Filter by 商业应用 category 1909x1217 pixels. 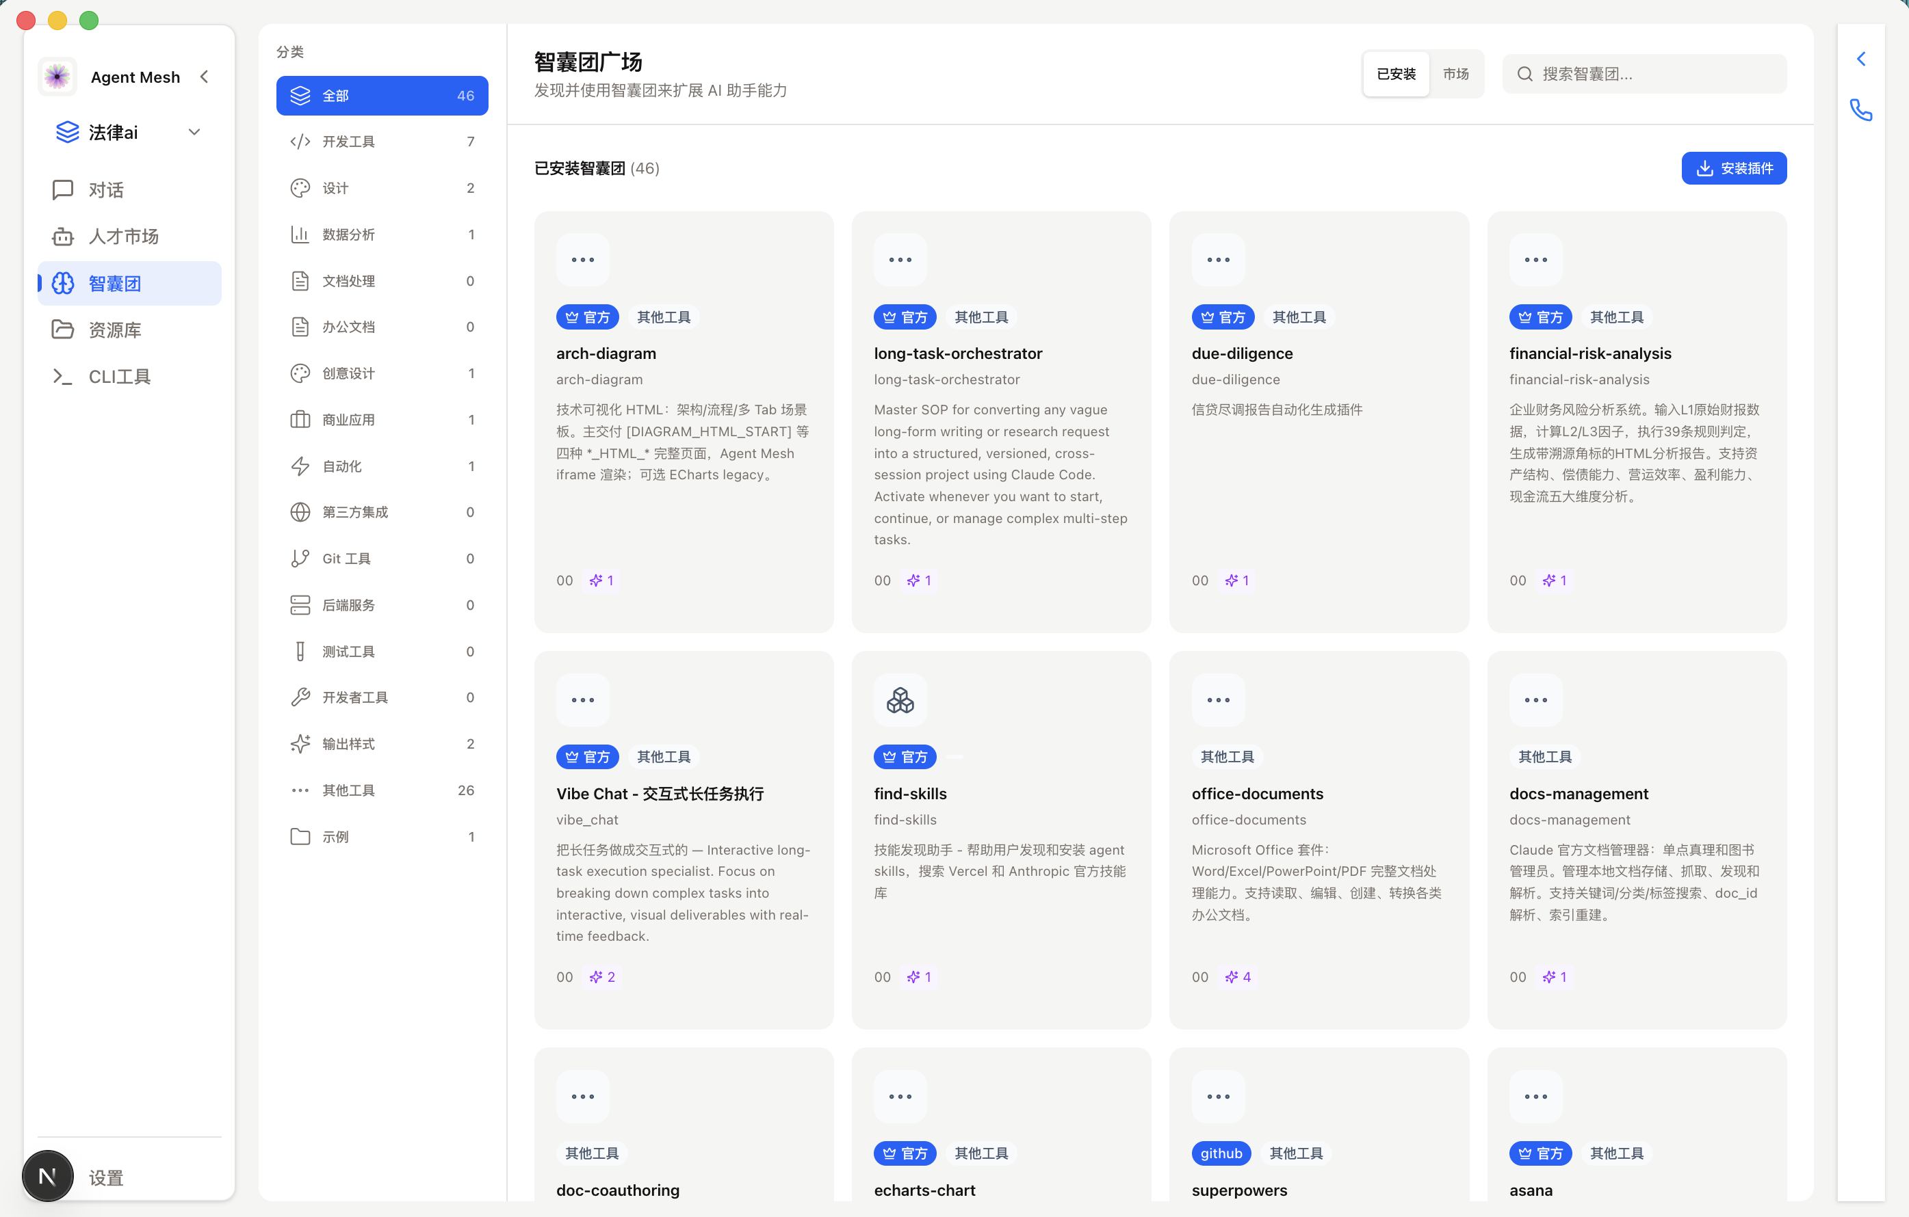click(x=382, y=420)
